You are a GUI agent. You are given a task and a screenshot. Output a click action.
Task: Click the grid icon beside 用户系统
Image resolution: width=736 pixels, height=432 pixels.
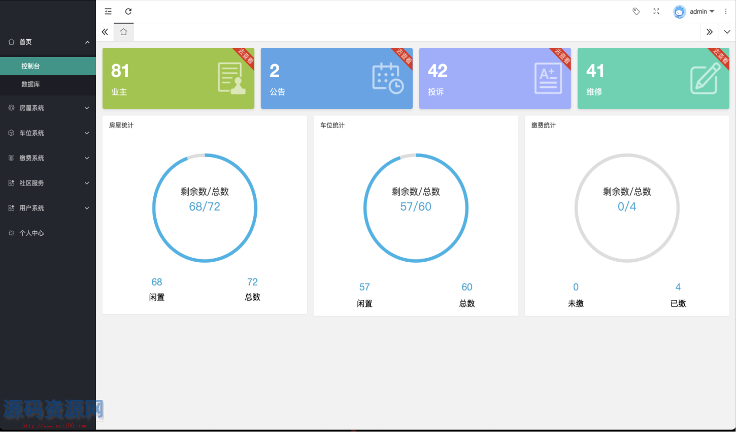tap(11, 208)
